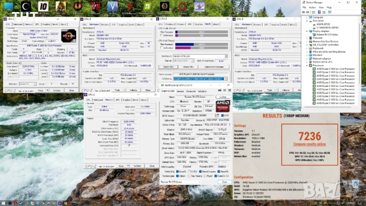The height and width of the screenshot is (206, 366).
Task: Click multi thread This Processor score bar
Action: (201, 44)
